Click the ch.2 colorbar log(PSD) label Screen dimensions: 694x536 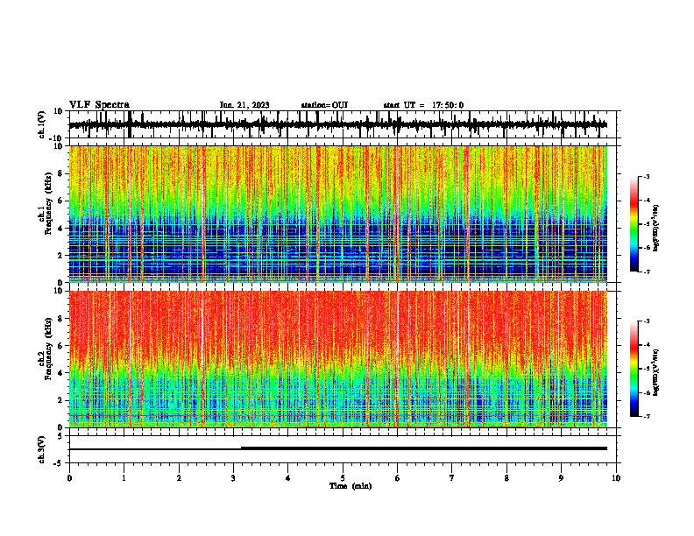tap(655, 372)
